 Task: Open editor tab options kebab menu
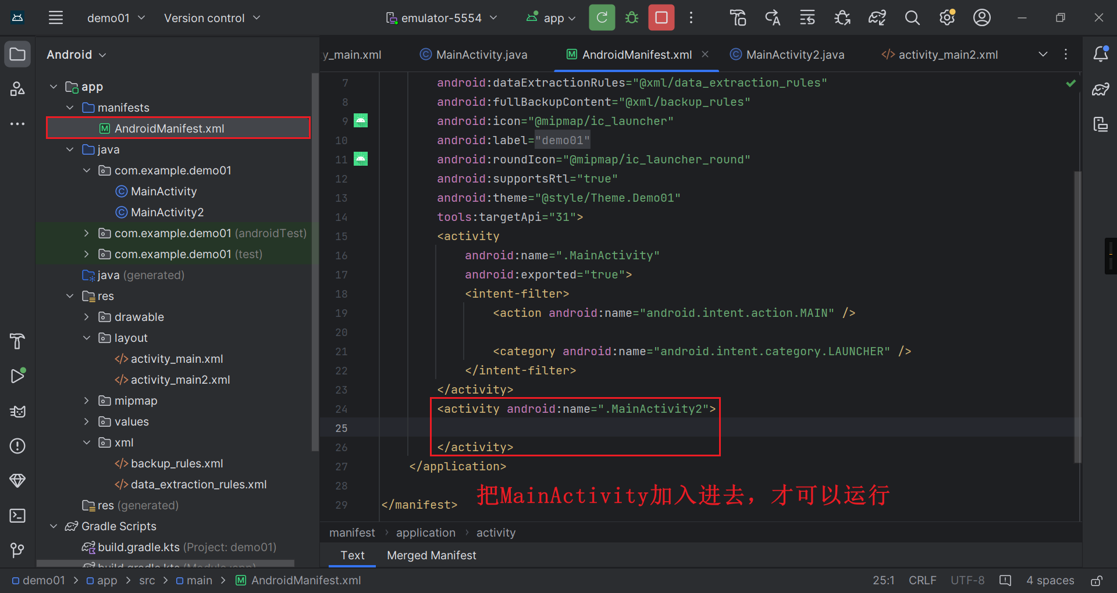pyautogui.click(x=1066, y=54)
